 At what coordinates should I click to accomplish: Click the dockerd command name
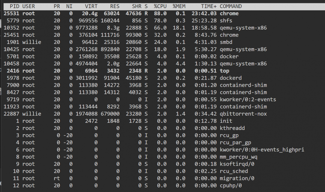pos(231,78)
